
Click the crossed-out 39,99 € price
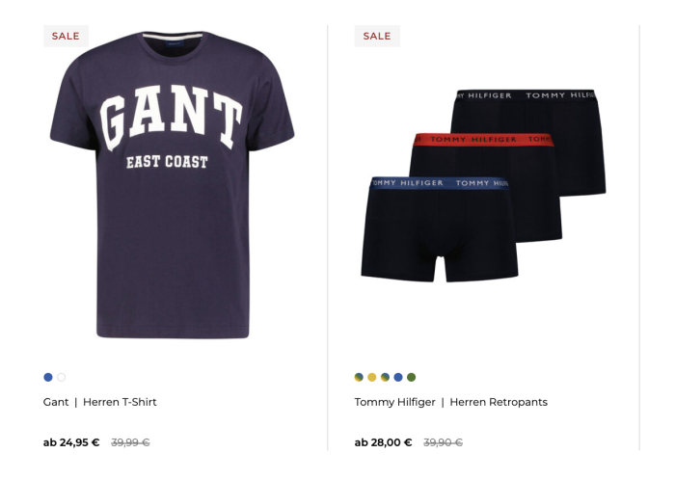point(130,442)
